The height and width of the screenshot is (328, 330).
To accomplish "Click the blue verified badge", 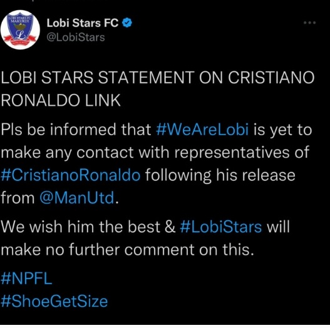I will click(x=127, y=23).
